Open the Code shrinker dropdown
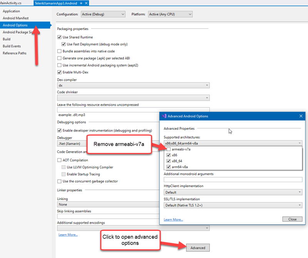 click(x=133, y=98)
